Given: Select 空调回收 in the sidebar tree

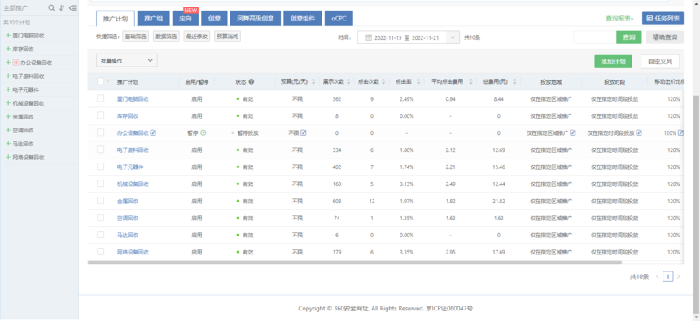Looking at the screenshot, I should click(x=23, y=131).
